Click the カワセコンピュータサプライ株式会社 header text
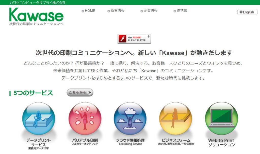This screenshot has width=260, height=154. point(38,3)
